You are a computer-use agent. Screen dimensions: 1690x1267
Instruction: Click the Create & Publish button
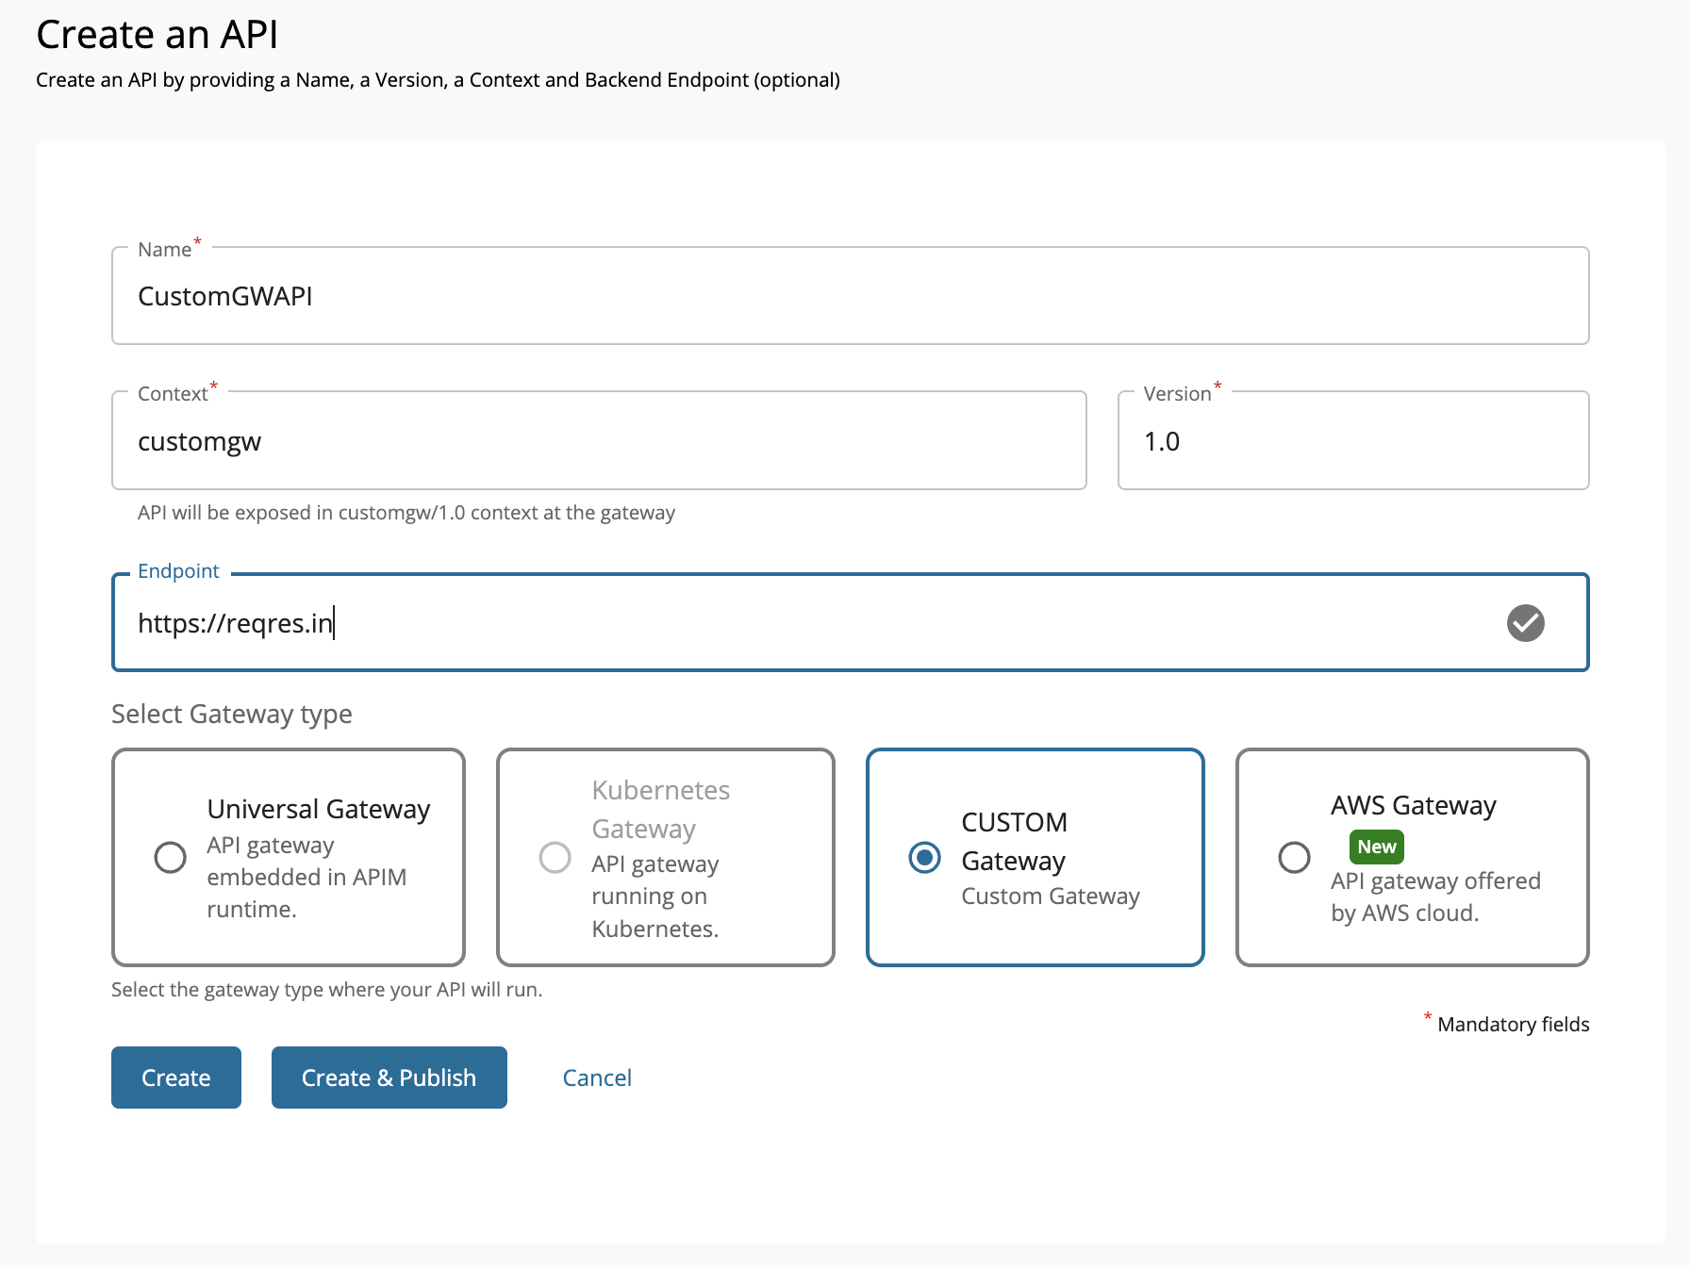389,1078
